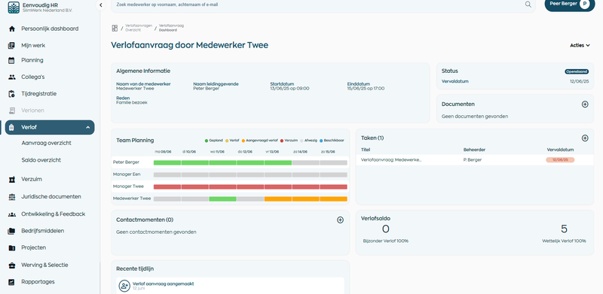Click Manager Twee red verzuim bar
The height and width of the screenshot is (294, 603).
point(250,187)
